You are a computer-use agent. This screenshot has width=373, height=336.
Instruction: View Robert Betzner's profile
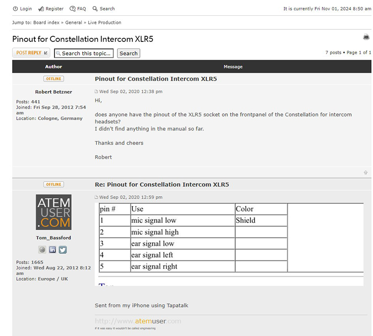(54, 92)
